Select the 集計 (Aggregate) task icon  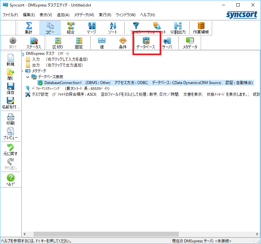(x=28, y=28)
